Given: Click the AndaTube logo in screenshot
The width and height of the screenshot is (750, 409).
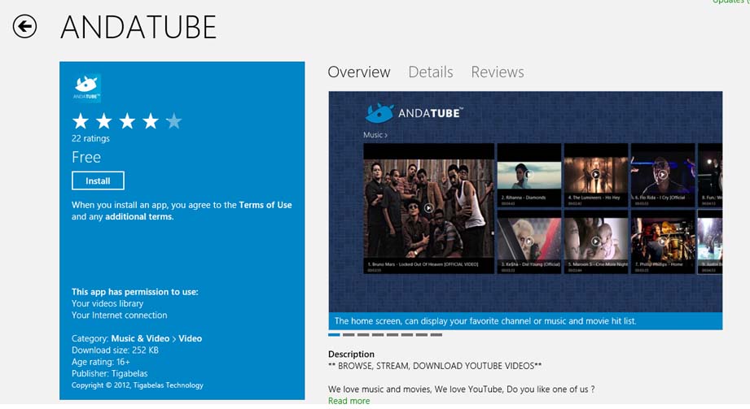Looking at the screenshot, I should [414, 113].
